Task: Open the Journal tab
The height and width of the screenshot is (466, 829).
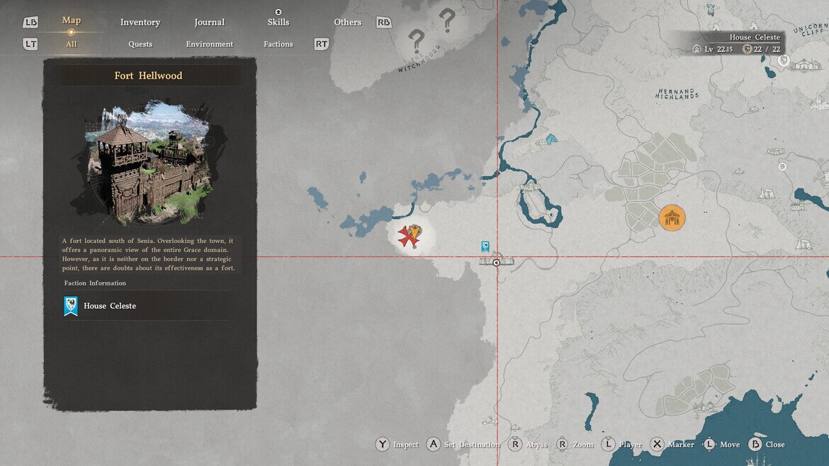Action: (209, 22)
